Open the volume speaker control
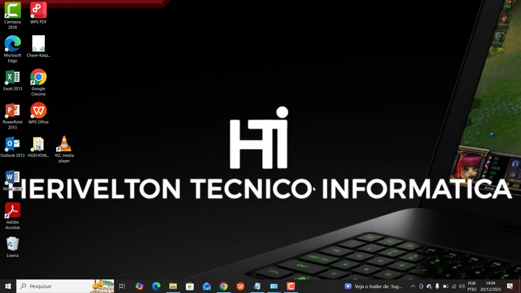This screenshot has width=521, height=293. pyautogui.click(x=462, y=286)
